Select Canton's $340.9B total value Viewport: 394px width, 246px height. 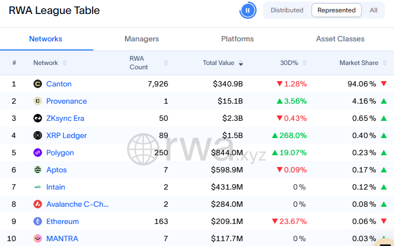point(227,84)
